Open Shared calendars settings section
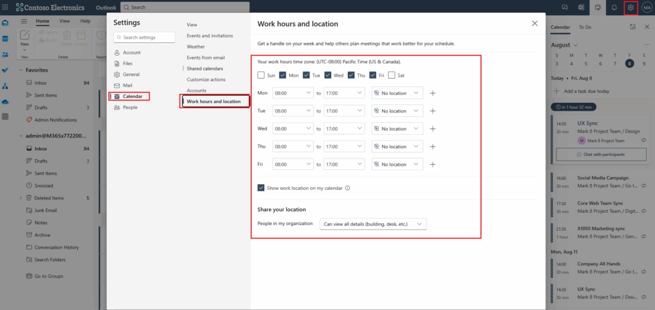655x310 pixels. (x=205, y=68)
